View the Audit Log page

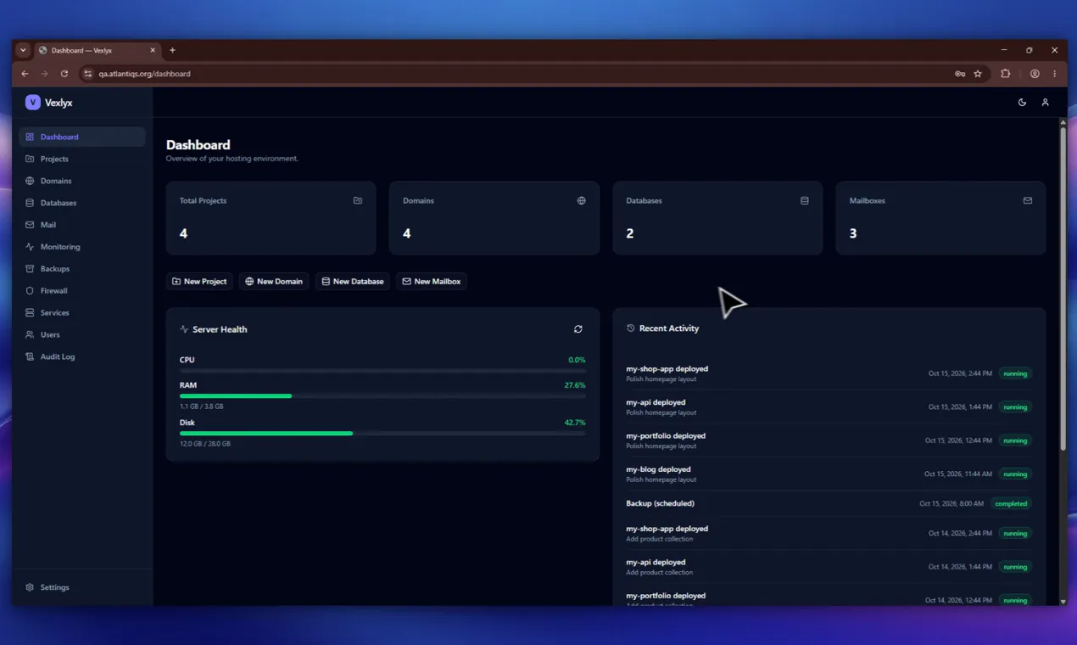tap(82, 357)
